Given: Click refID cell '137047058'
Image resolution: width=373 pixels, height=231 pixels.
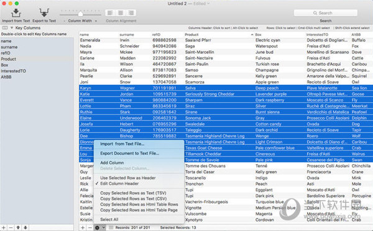Looking at the screenshot, I should click(x=164, y=82).
